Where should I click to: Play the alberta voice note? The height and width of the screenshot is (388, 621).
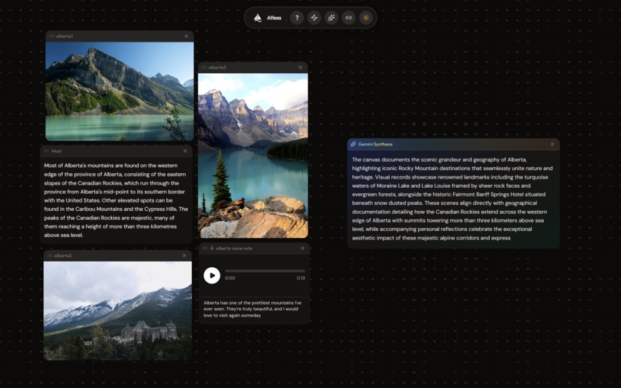pos(212,275)
